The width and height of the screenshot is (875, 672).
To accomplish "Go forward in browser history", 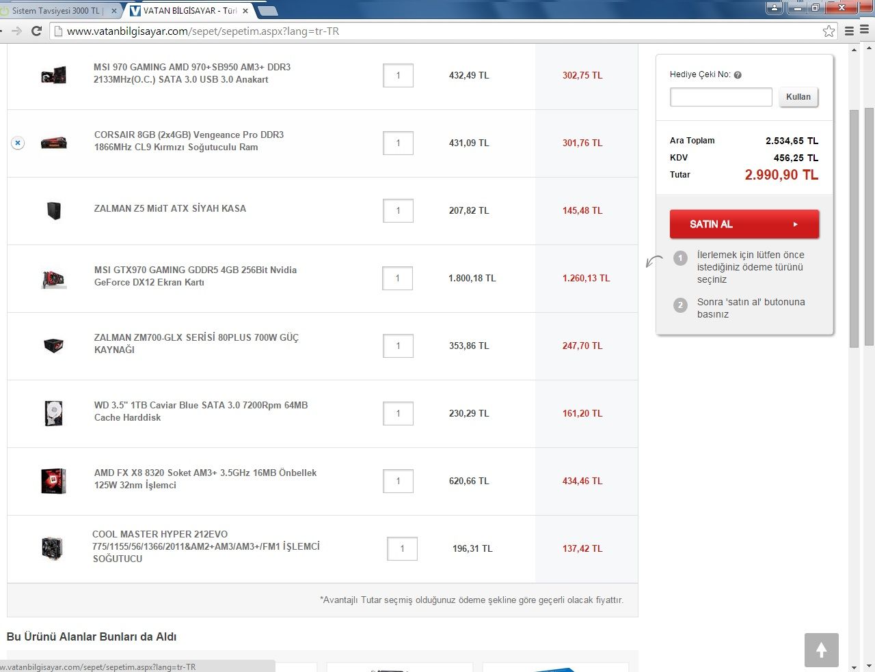I will click(x=17, y=31).
